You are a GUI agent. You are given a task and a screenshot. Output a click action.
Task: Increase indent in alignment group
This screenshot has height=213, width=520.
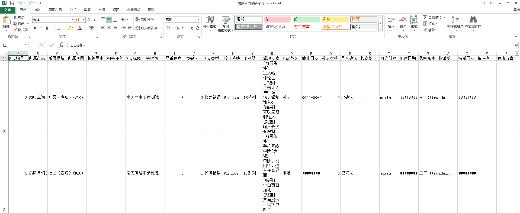coord(129,28)
